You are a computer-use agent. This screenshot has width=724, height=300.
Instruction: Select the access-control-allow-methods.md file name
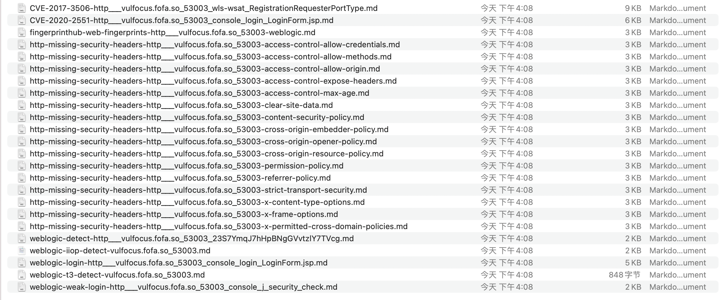211,57
